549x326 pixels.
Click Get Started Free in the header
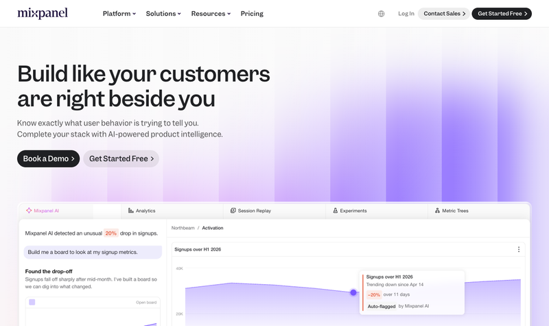[x=502, y=14]
